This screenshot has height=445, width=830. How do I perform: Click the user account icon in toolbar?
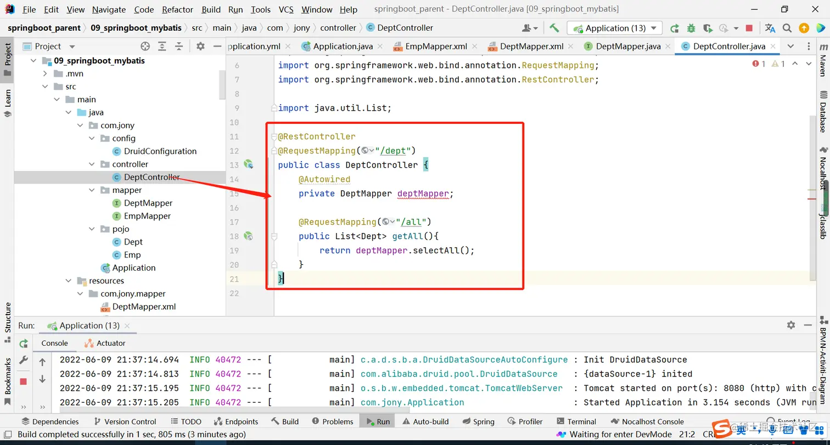tap(530, 28)
